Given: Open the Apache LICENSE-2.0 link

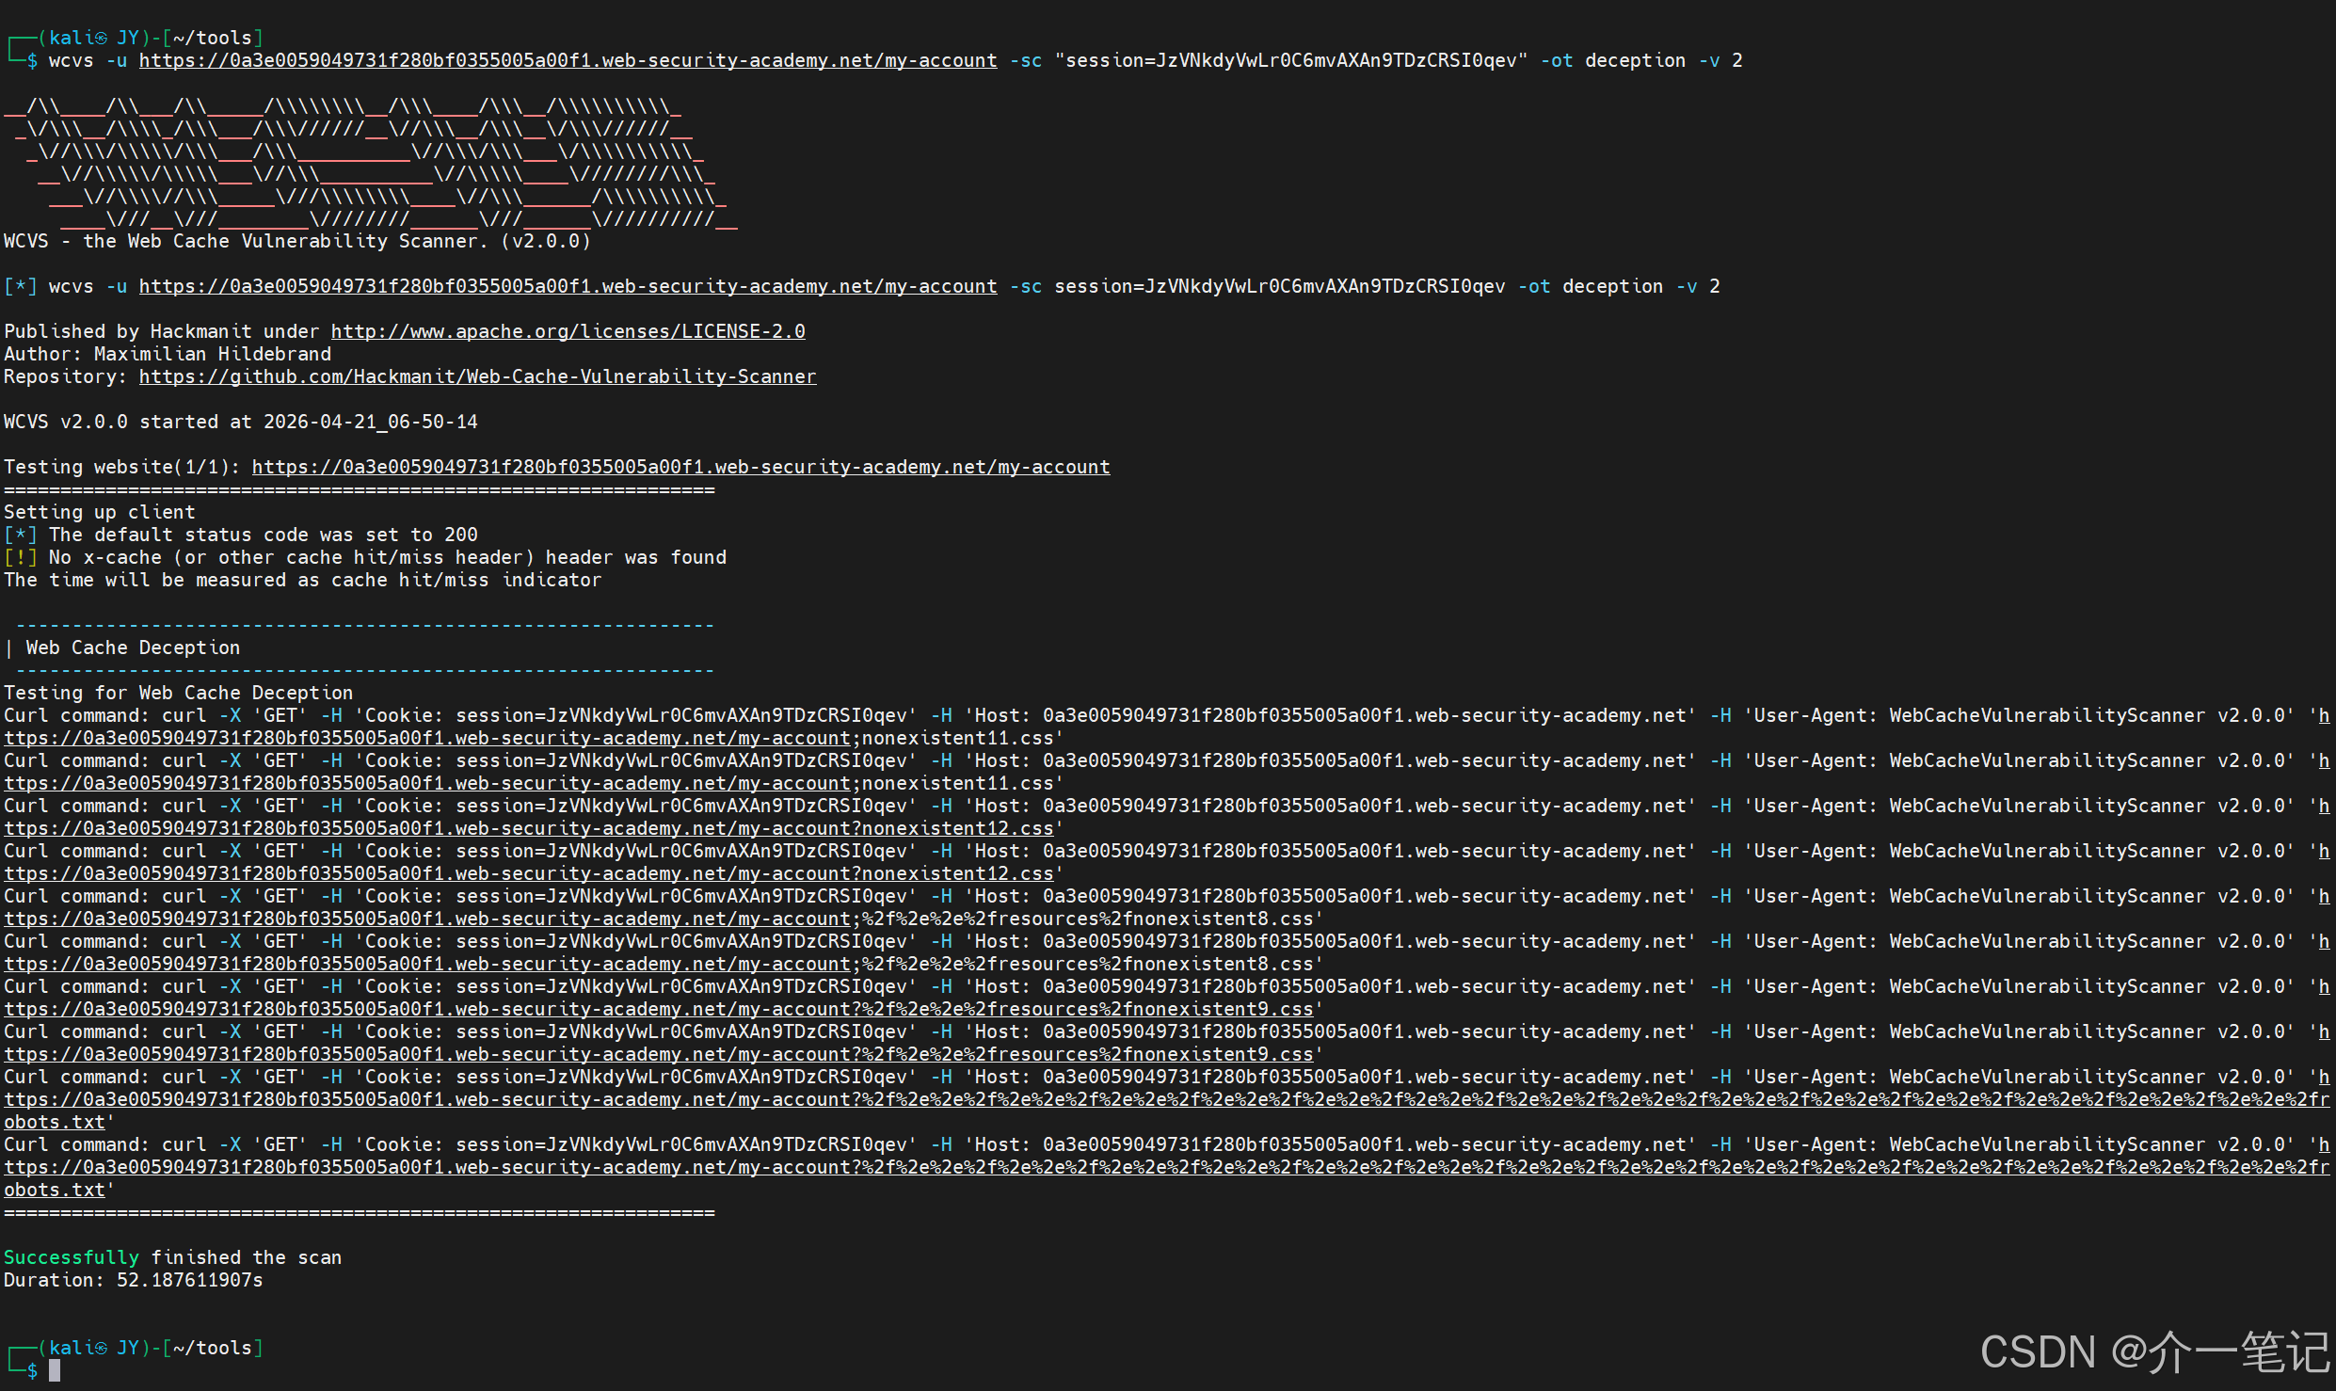Looking at the screenshot, I should (568, 331).
